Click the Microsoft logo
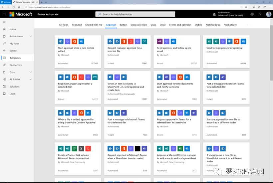Viewport: 273px width, 183px height. (21, 14)
